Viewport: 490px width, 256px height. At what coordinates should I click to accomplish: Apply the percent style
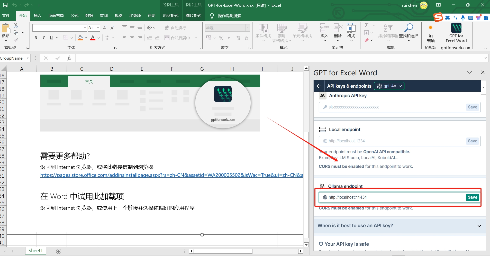(x=221, y=38)
